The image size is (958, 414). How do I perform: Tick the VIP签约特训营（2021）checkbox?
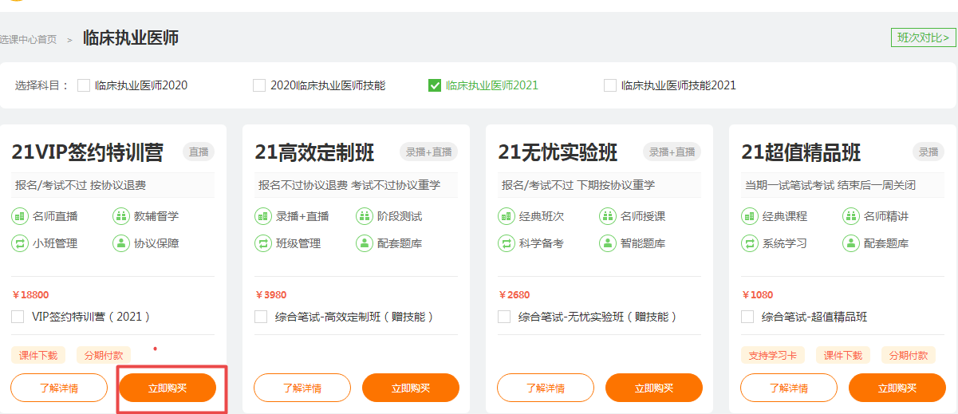[x=18, y=317]
